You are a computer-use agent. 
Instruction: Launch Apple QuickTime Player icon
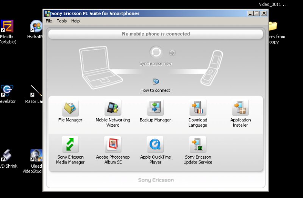[155, 145]
